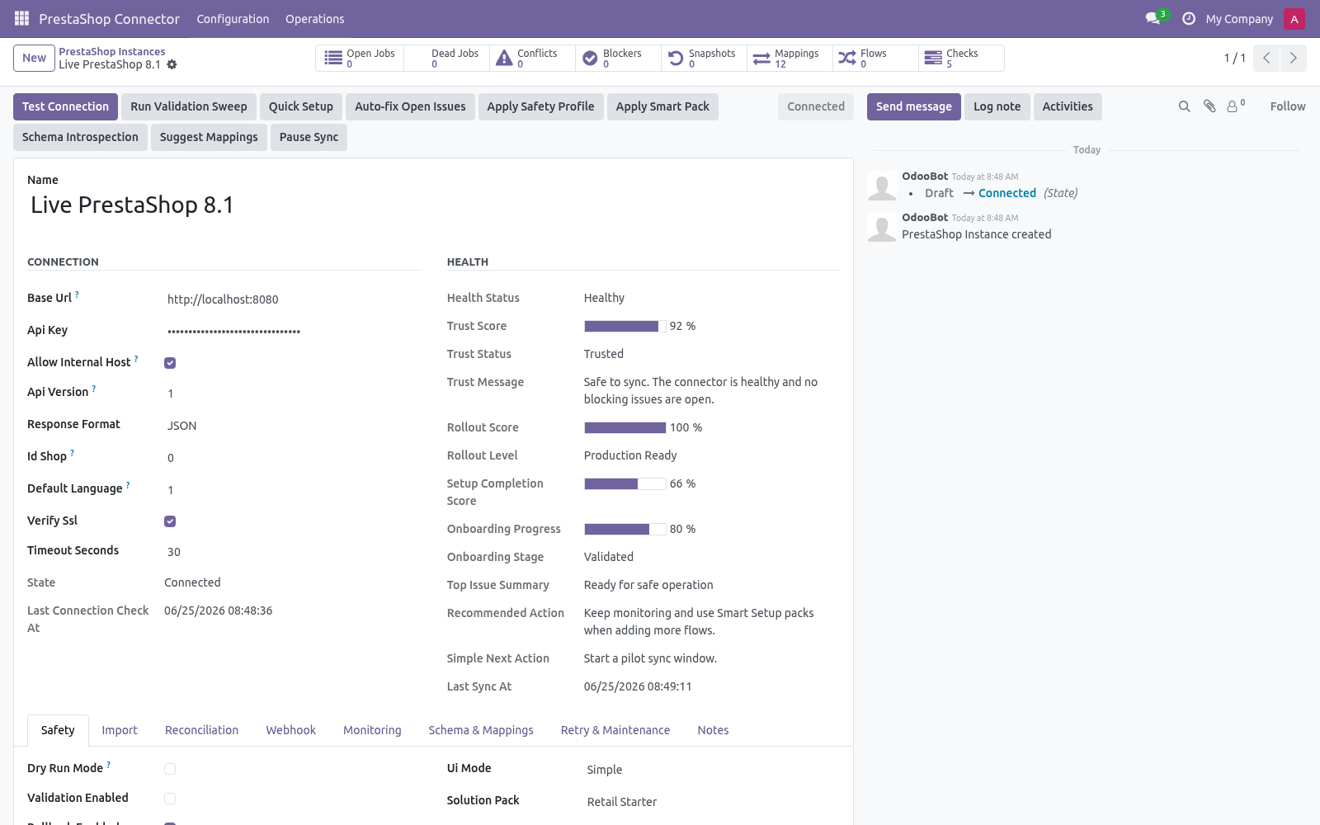Viewport: 1320px width, 825px height.
Task: Open Schema & Mappings tab
Action: click(x=481, y=730)
